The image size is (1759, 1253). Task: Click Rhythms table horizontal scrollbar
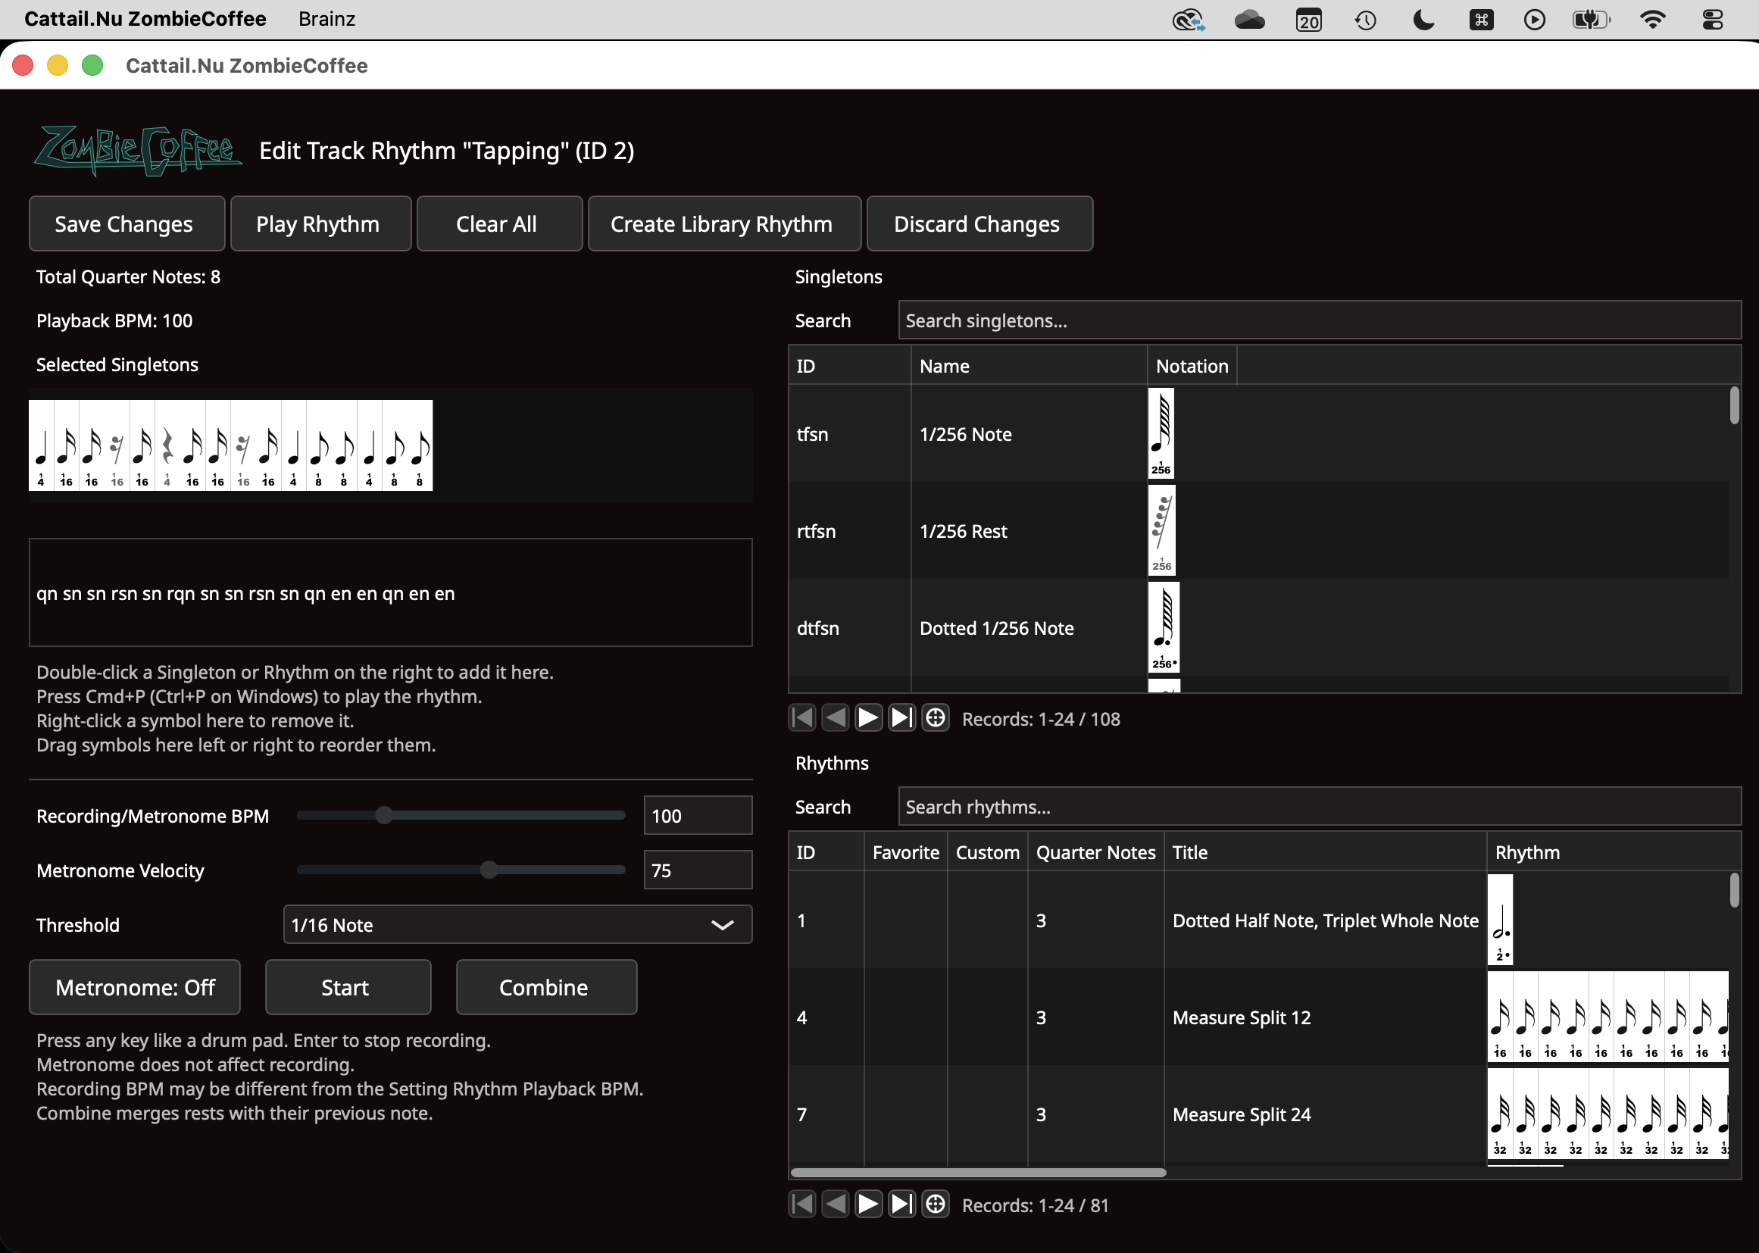coord(978,1173)
